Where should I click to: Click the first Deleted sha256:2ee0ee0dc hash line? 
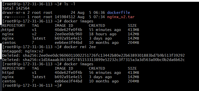click(93, 55)
